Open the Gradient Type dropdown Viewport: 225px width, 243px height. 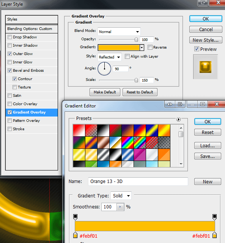click(x=121, y=196)
